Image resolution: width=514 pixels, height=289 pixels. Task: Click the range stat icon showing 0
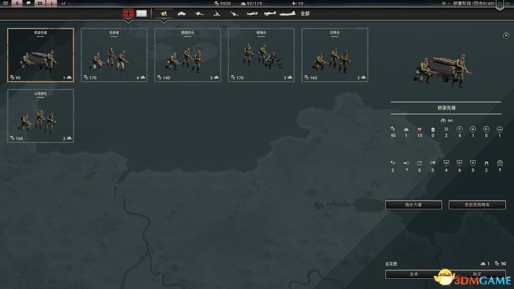tap(420, 163)
